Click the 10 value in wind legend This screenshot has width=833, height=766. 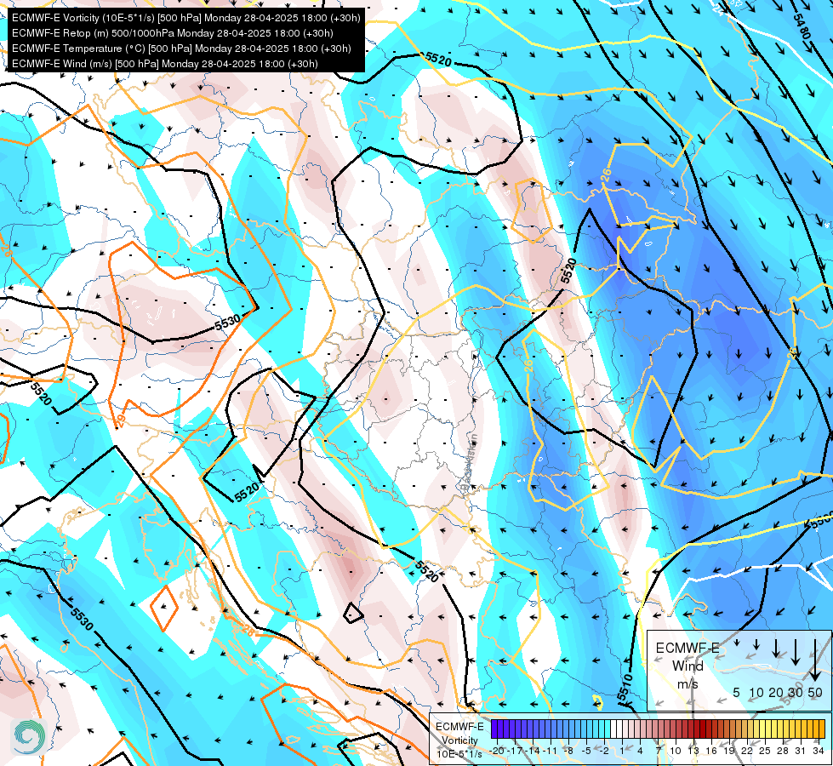point(756,693)
